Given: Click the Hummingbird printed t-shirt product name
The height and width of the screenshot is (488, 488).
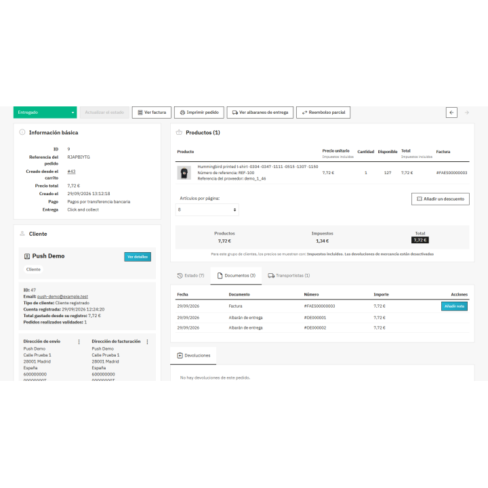Looking at the screenshot, I should [x=258, y=167].
